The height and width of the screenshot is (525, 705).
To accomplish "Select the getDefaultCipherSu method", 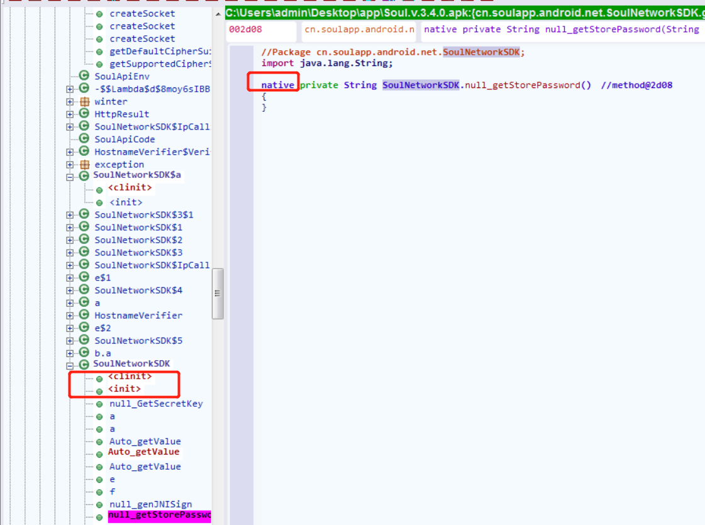I will click(x=160, y=51).
